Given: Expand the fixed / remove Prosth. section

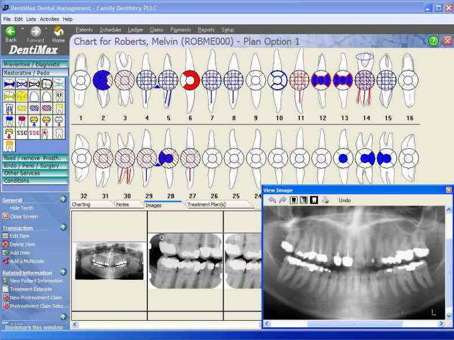Looking at the screenshot, I should tap(35, 158).
